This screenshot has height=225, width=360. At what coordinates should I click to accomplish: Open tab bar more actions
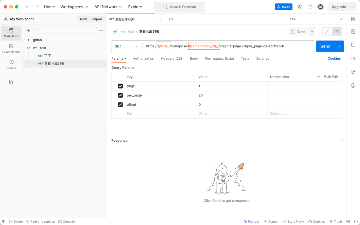pyautogui.click(x=171, y=19)
